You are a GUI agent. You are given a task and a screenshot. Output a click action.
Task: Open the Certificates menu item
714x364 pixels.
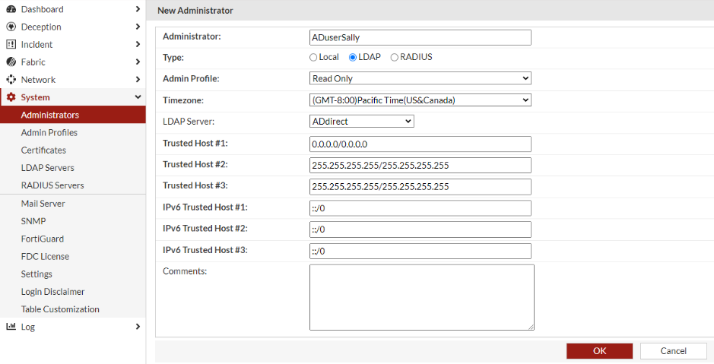tap(43, 150)
